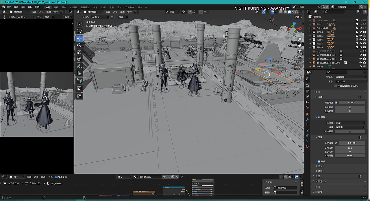
Task: Expand 集合 5 in outliner
Action: click(x=310, y=36)
